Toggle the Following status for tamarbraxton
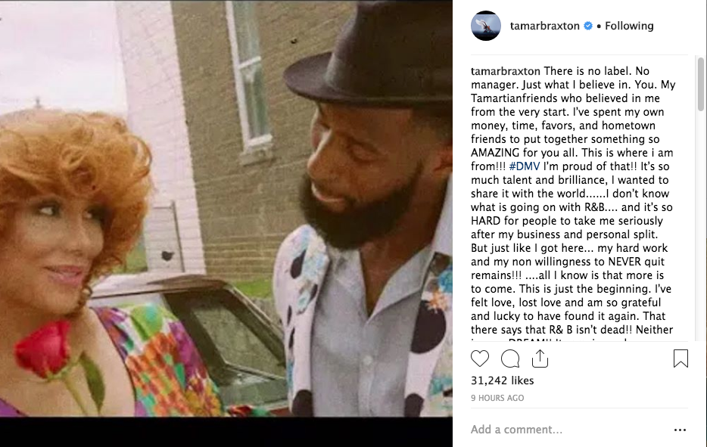707x447 pixels. 629,26
